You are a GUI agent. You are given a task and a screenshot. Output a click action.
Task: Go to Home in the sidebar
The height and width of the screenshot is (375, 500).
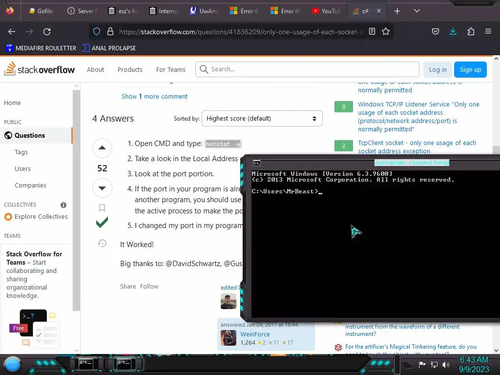pos(12,103)
